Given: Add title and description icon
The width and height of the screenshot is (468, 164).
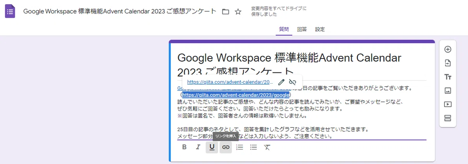Looking at the screenshot, I should (448, 77).
